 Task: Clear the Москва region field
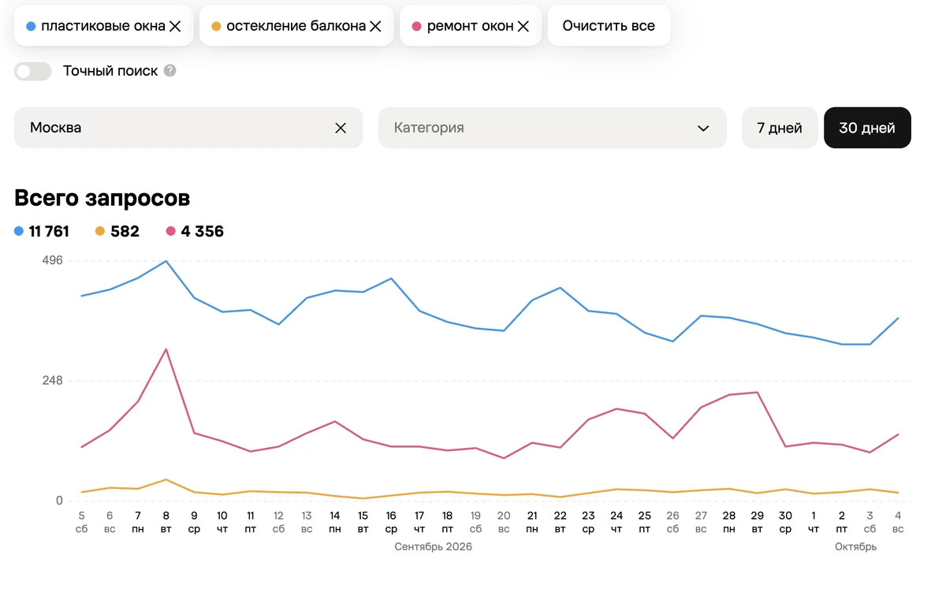[x=341, y=128]
